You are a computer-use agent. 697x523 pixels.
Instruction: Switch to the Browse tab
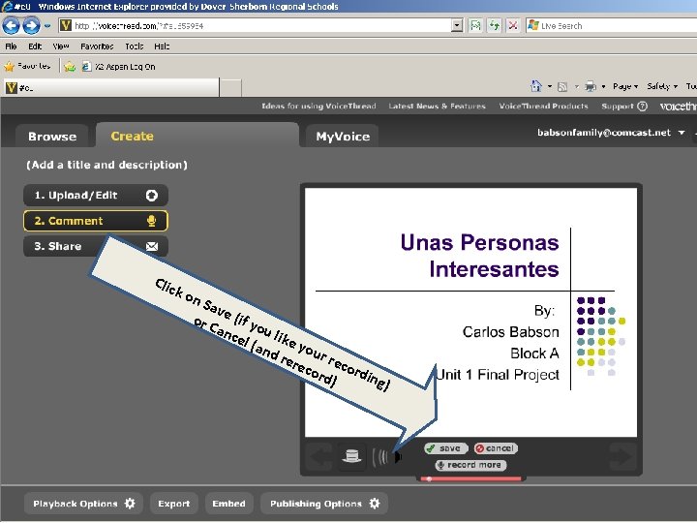click(52, 137)
